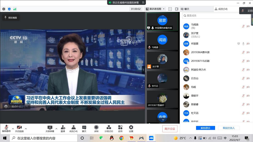
Task: Toggle 阿迪拉·阿力木 microphone icon
Action: (243, 70)
